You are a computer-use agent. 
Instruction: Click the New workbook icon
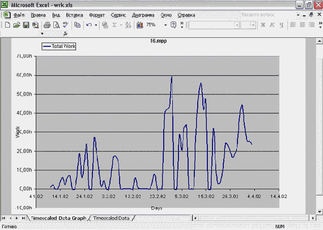point(7,25)
